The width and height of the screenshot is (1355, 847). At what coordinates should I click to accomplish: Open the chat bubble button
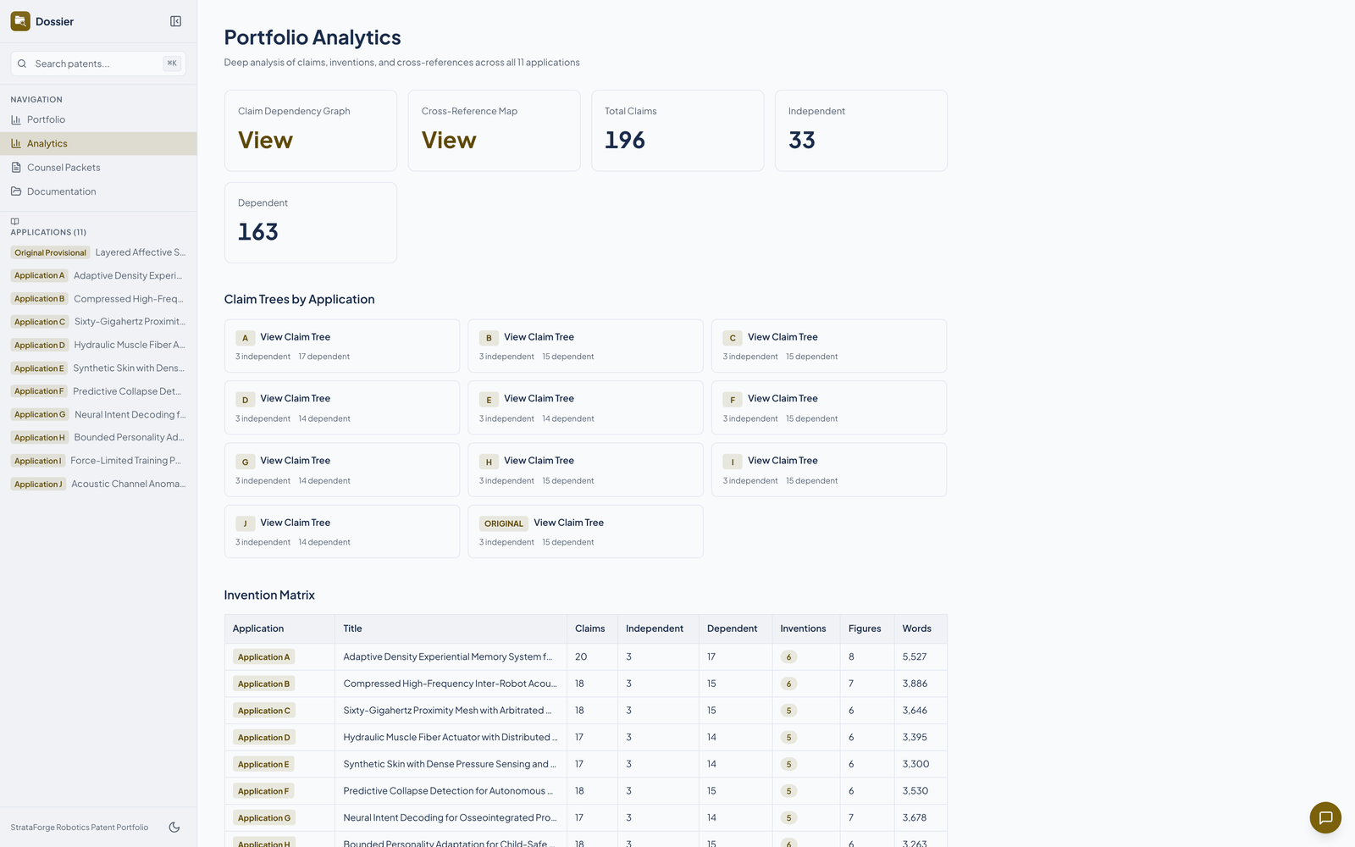click(x=1325, y=817)
